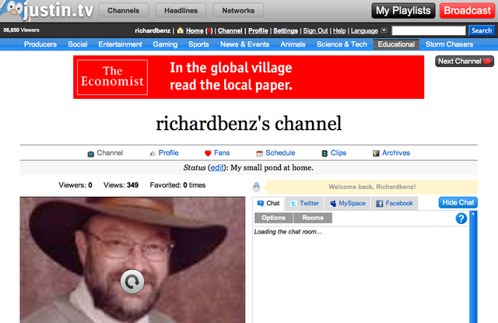Click the Archives TV icon
This screenshot has height=323, width=498.
(x=377, y=153)
